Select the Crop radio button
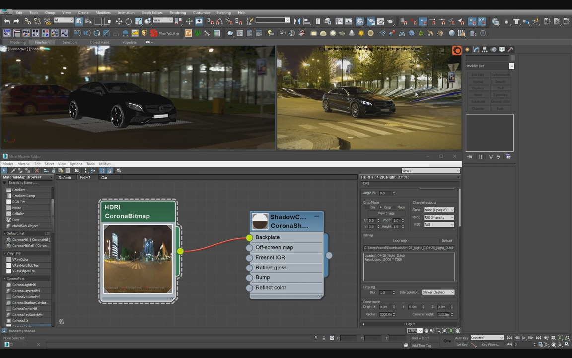Screen dimensions: 572x358 click(x=381, y=207)
